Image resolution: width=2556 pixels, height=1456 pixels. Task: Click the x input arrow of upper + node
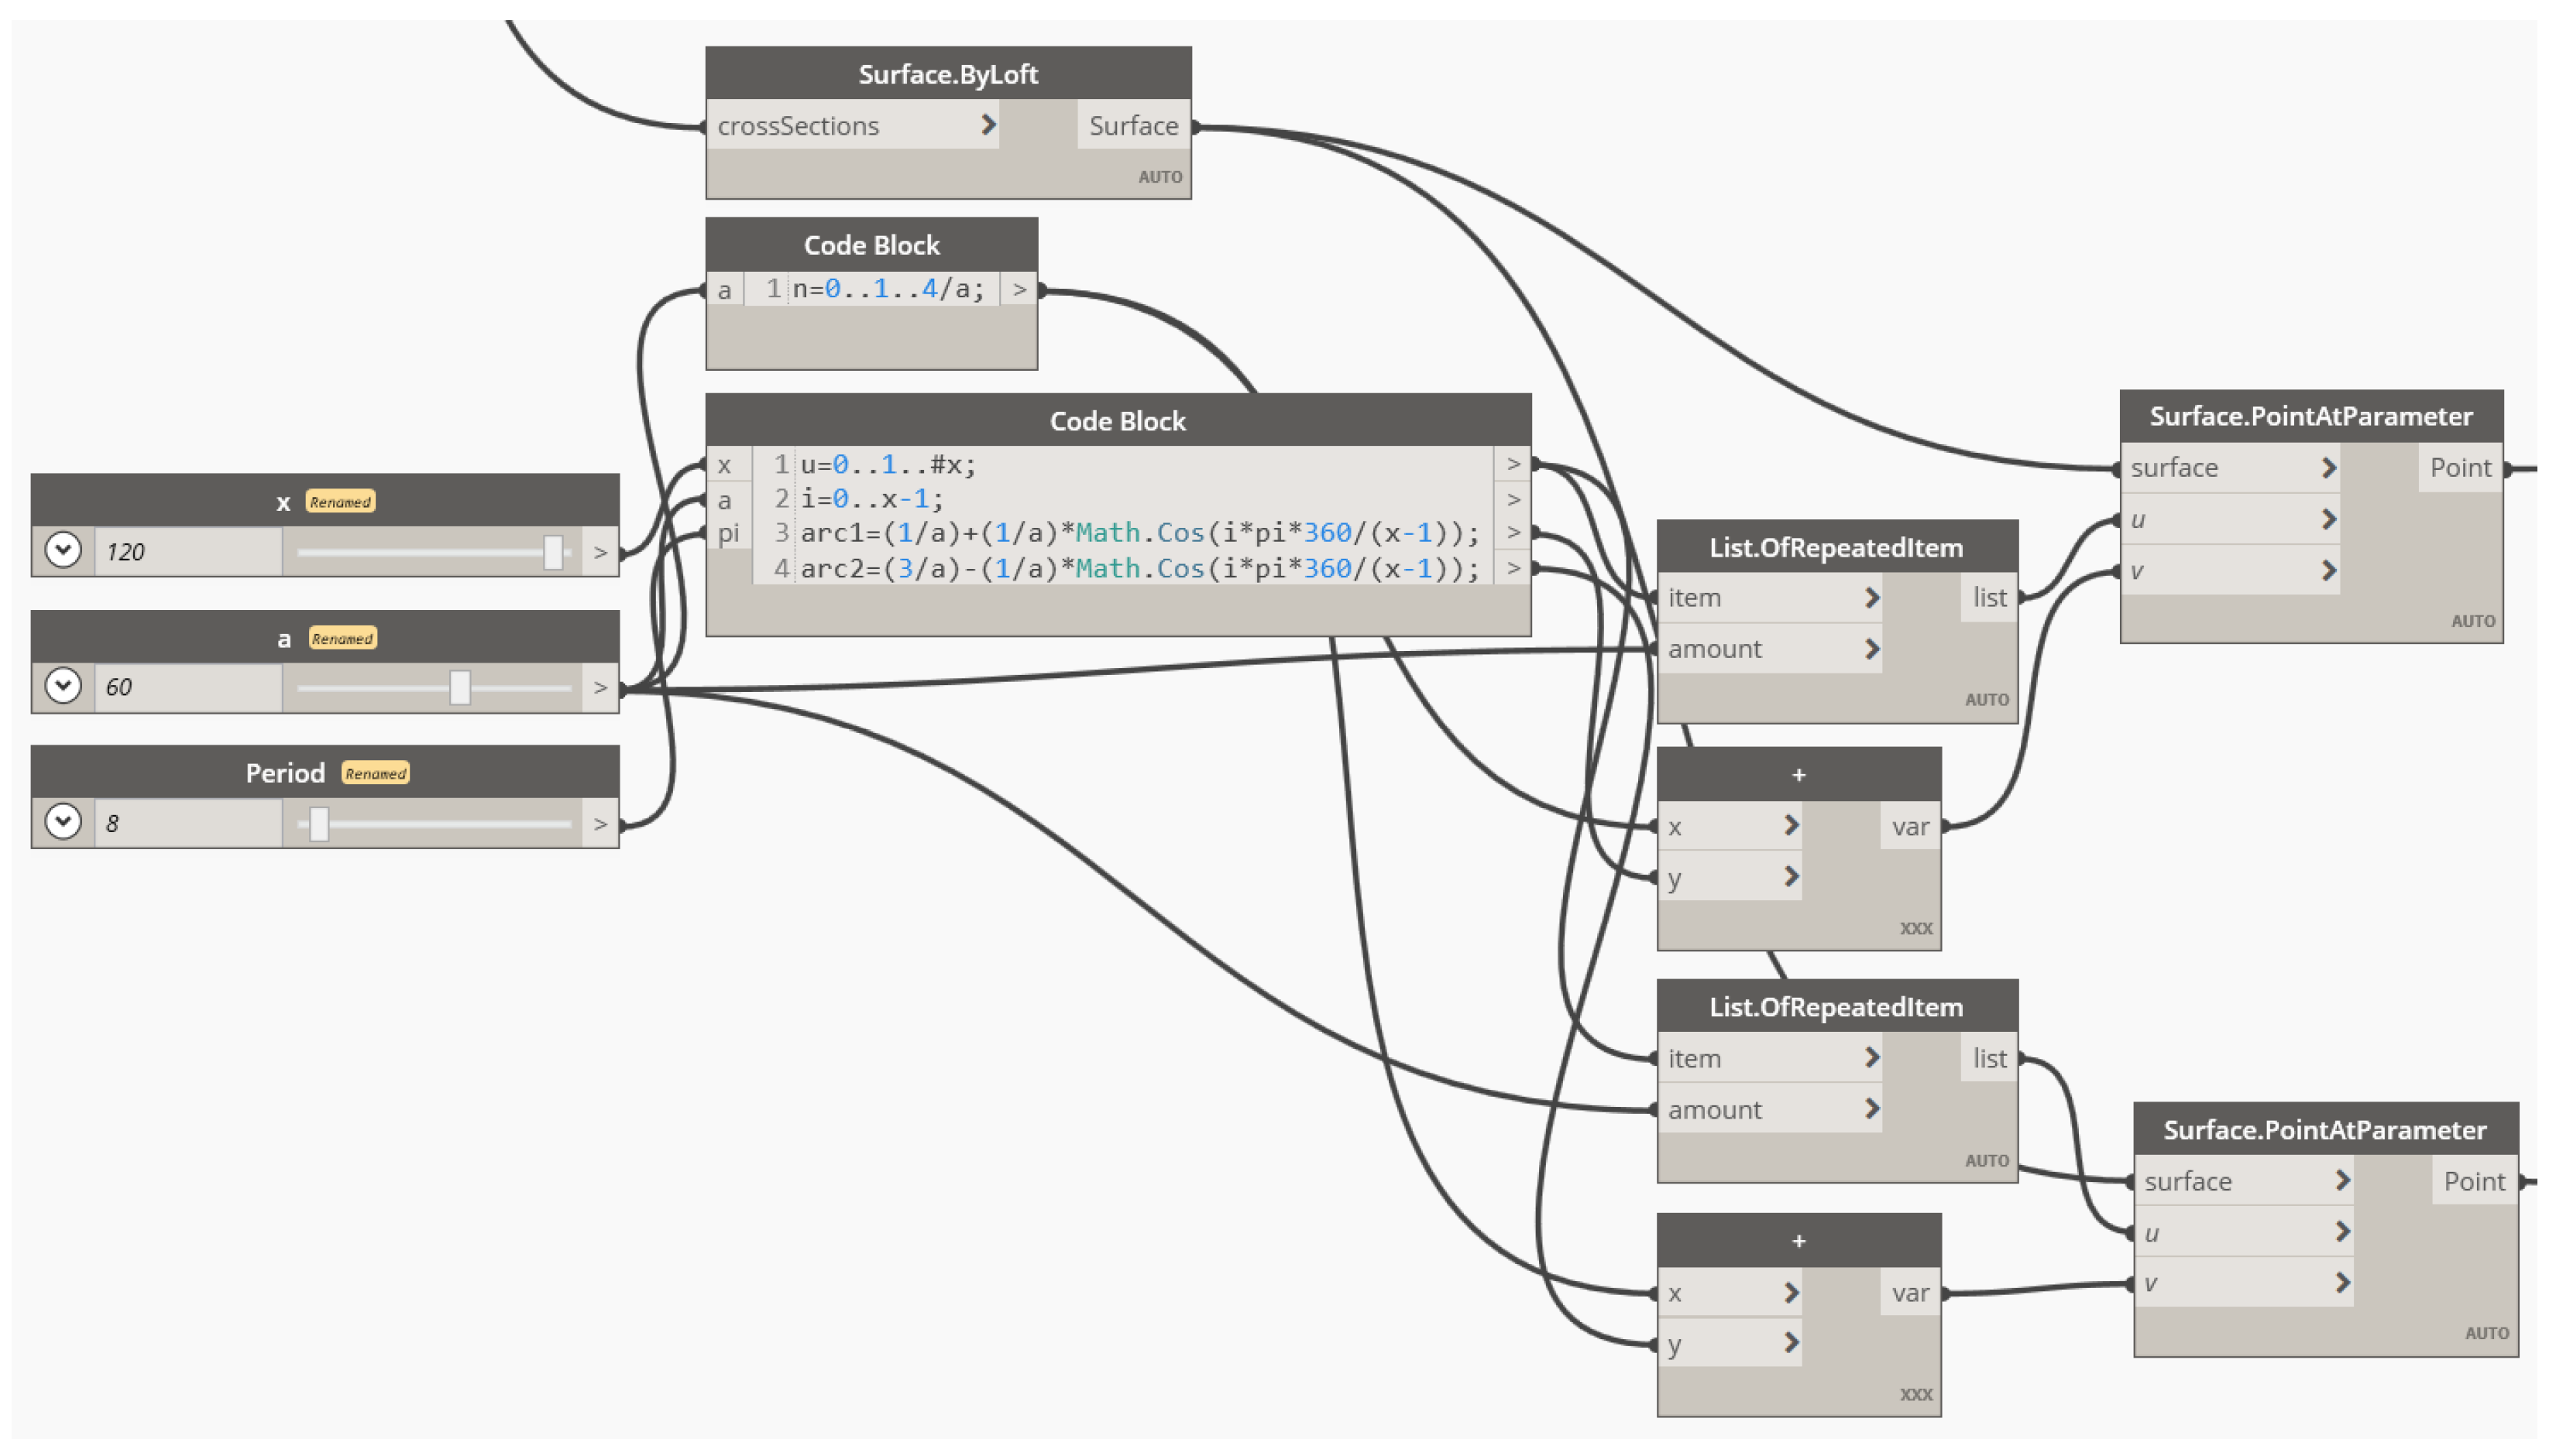click(1791, 826)
